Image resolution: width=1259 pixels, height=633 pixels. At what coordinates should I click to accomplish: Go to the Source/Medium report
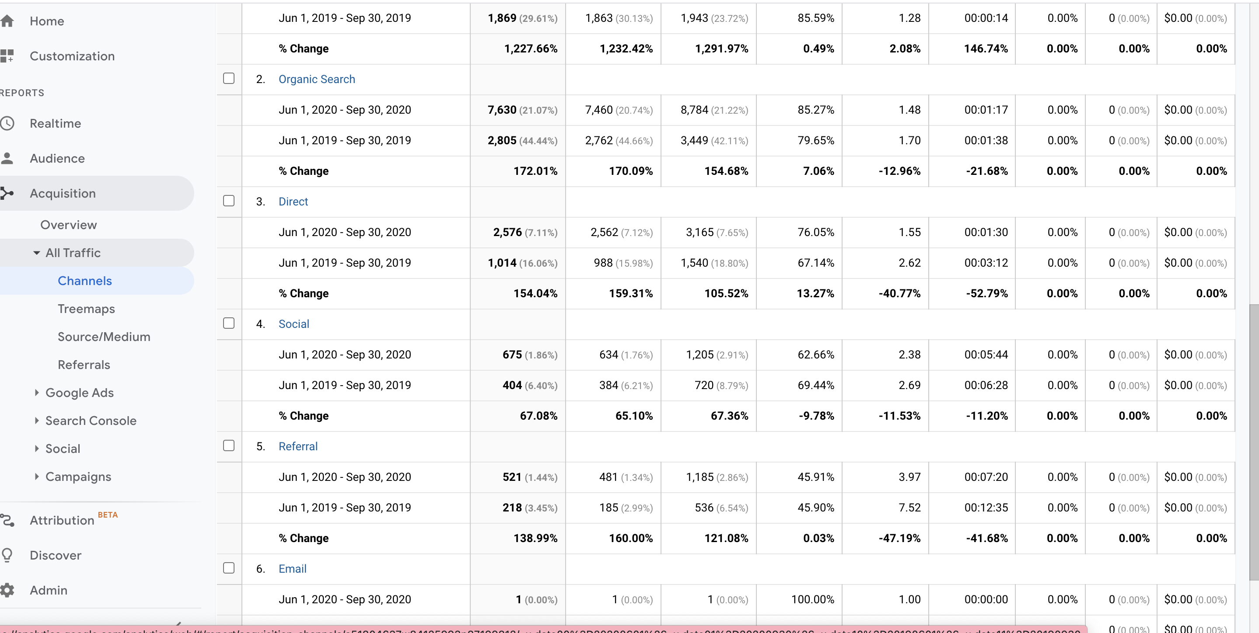click(x=104, y=337)
